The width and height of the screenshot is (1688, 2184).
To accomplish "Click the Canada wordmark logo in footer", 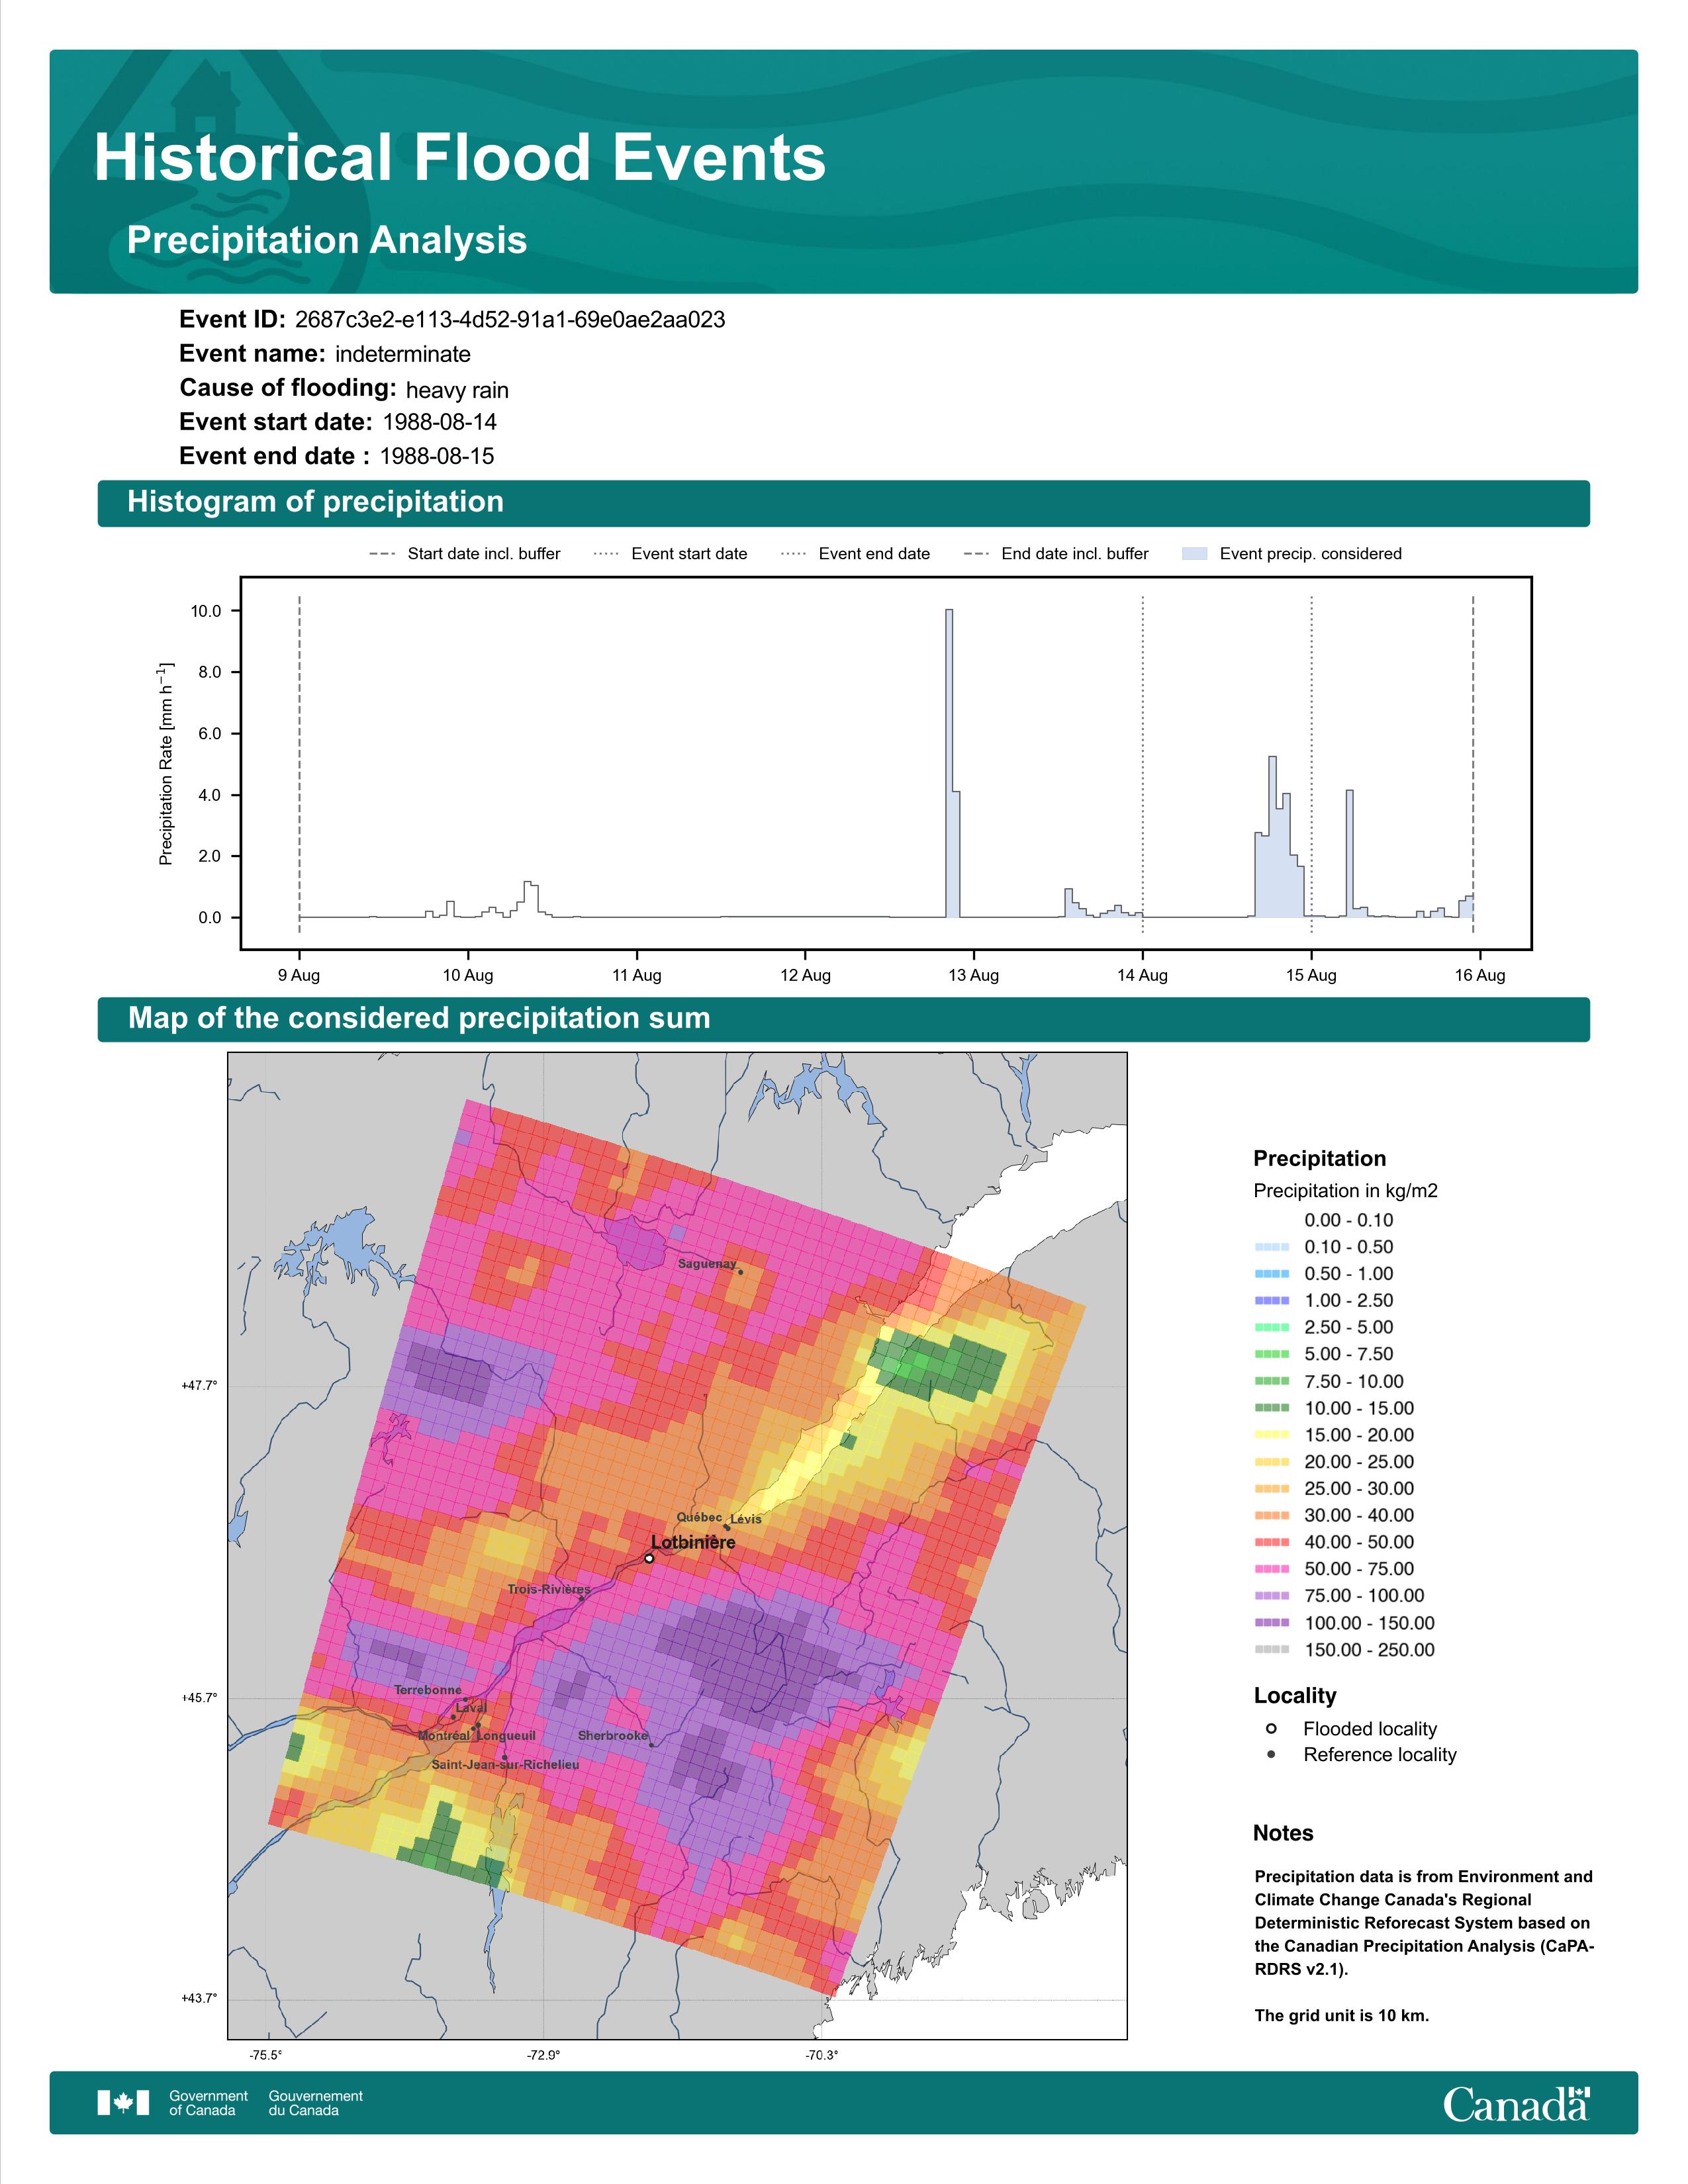I will pyautogui.click(x=1516, y=2104).
